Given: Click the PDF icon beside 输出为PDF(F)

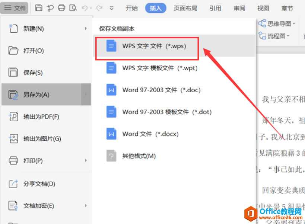Looking at the screenshot, I should pos(13,116).
